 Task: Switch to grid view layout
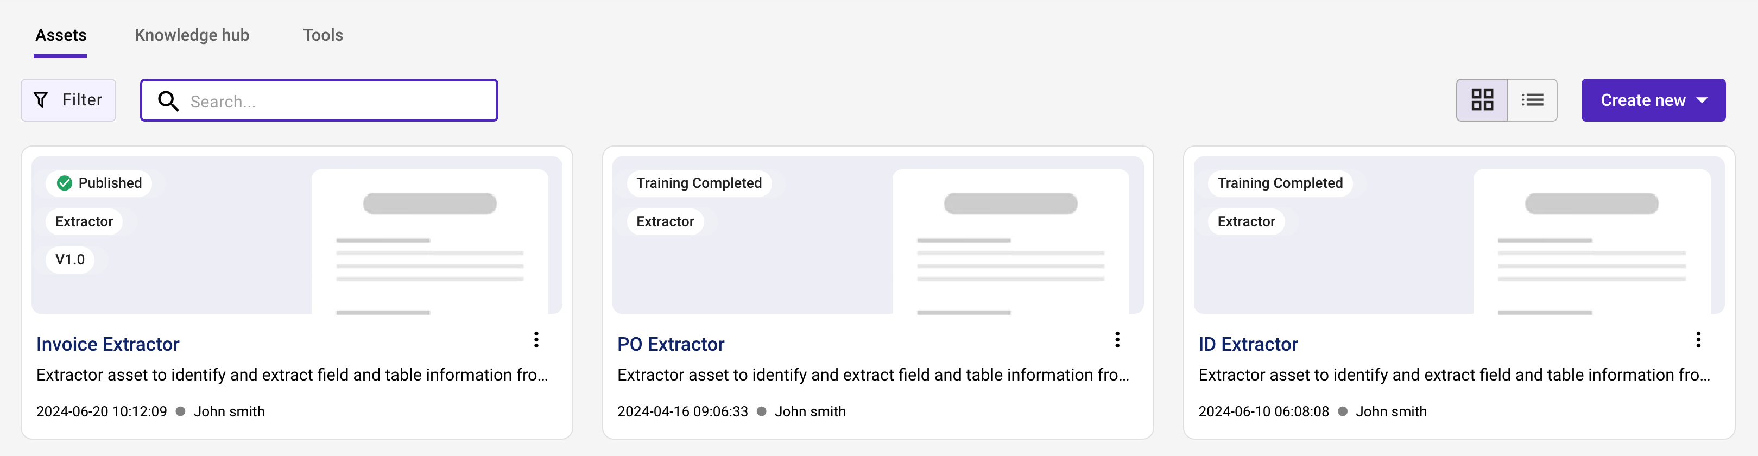1482,100
